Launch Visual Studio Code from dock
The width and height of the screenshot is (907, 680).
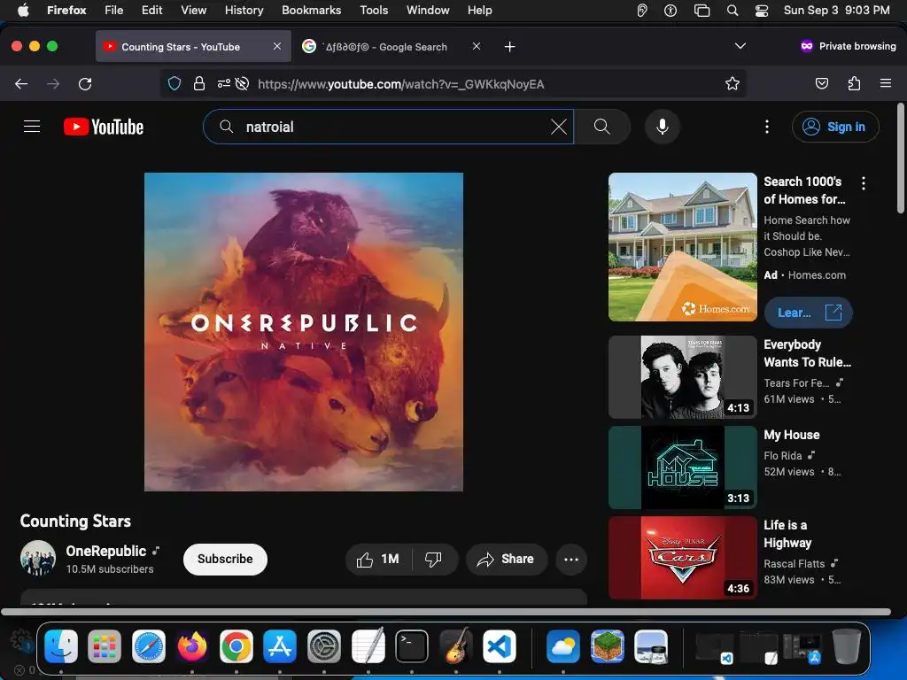click(x=500, y=646)
